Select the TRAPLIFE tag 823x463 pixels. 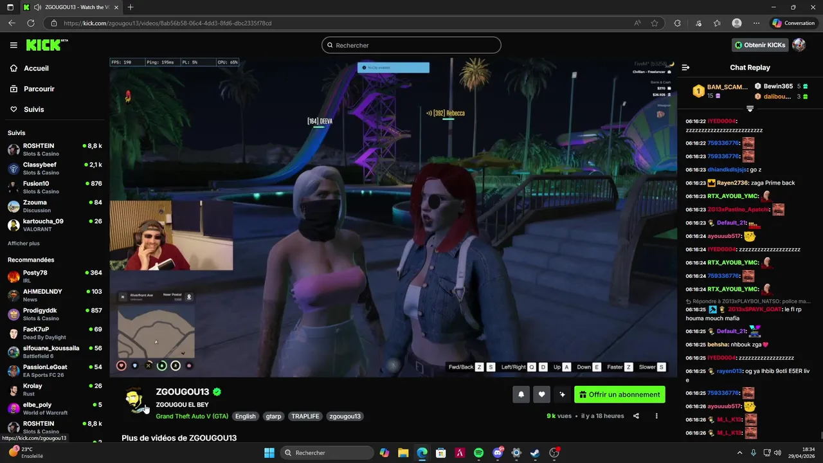click(x=305, y=416)
